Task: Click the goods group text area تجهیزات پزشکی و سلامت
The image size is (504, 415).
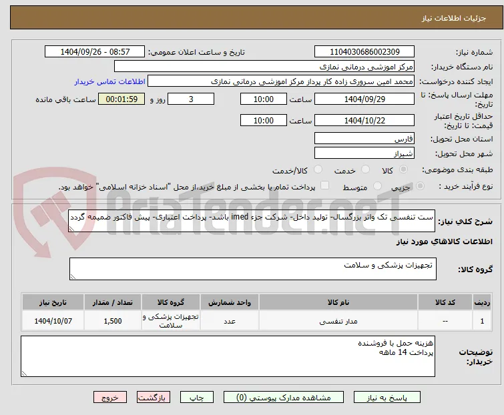Action: pyautogui.click(x=252, y=268)
